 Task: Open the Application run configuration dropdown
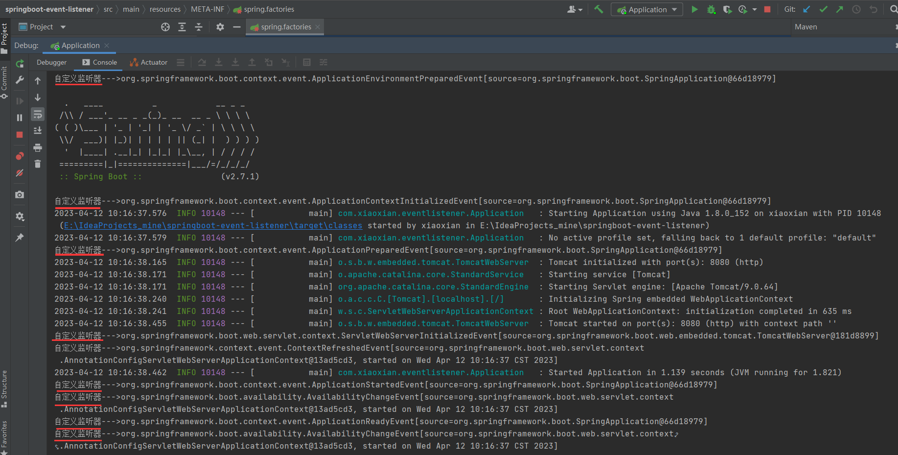click(647, 9)
